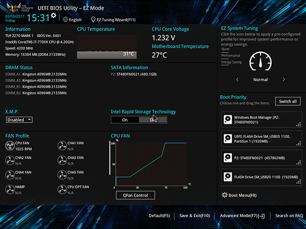The width and height of the screenshot is (306, 229).
Task: Click Save & Exit(F10)
Action: pyautogui.click(x=195, y=216)
